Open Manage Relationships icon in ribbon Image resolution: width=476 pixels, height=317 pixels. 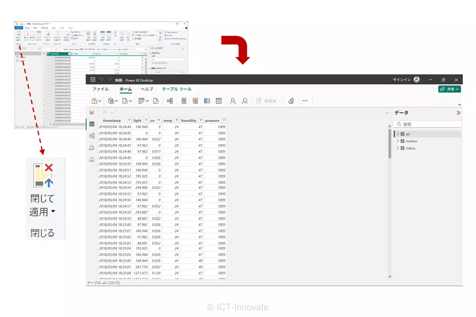(x=170, y=101)
